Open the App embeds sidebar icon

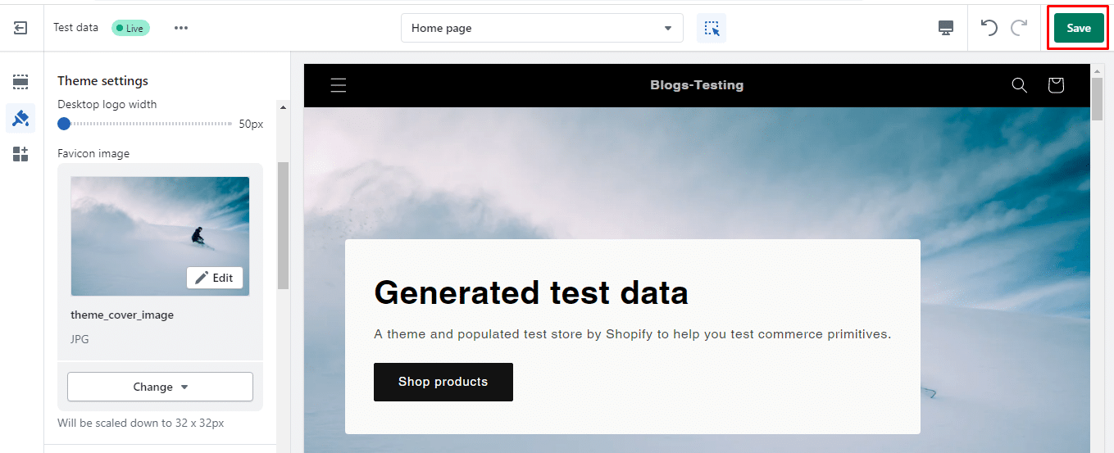click(x=20, y=154)
